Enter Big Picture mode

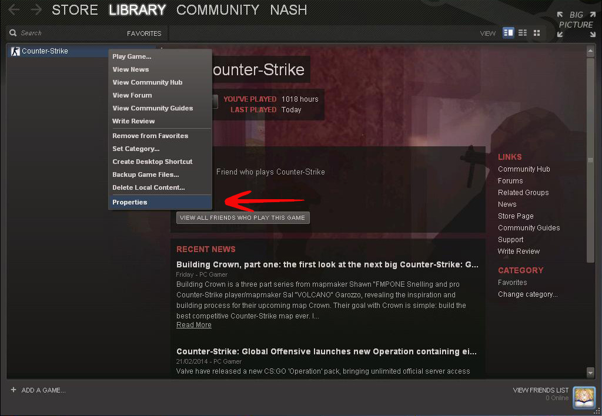point(576,24)
